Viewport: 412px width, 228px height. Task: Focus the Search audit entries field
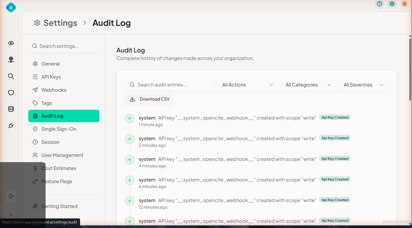click(174, 85)
